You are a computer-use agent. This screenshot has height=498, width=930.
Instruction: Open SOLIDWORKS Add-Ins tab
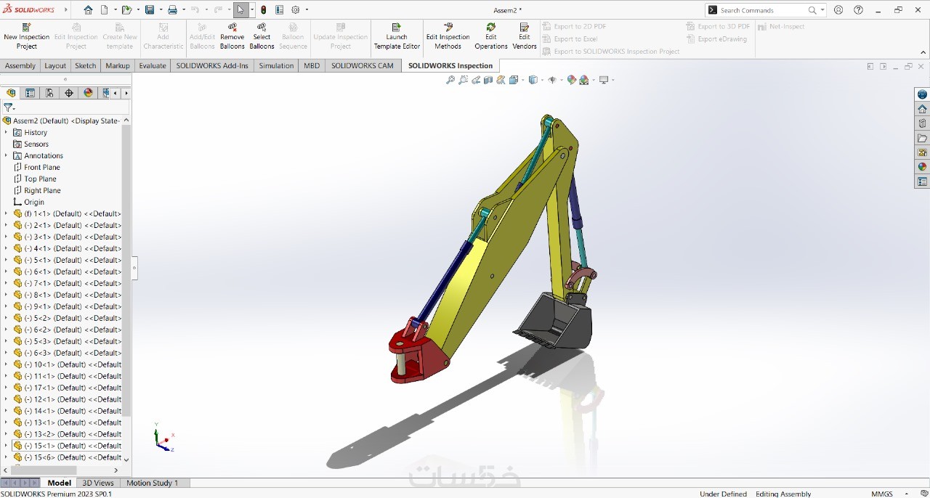(212, 65)
